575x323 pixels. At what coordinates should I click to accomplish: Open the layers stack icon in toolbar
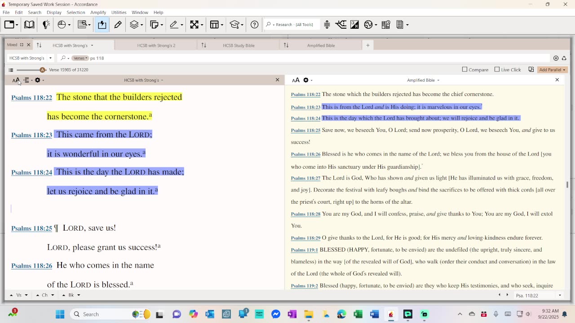(134, 25)
